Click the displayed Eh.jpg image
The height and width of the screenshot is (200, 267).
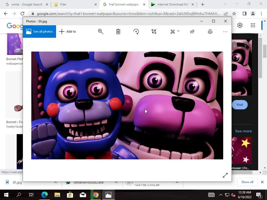127,105
